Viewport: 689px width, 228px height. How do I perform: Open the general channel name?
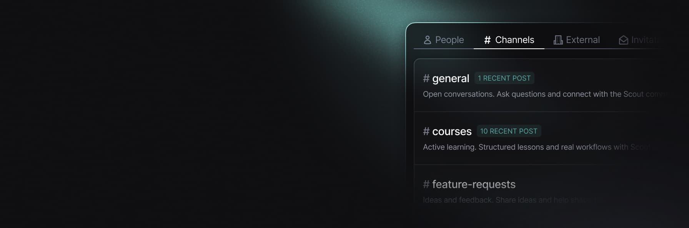(x=451, y=79)
